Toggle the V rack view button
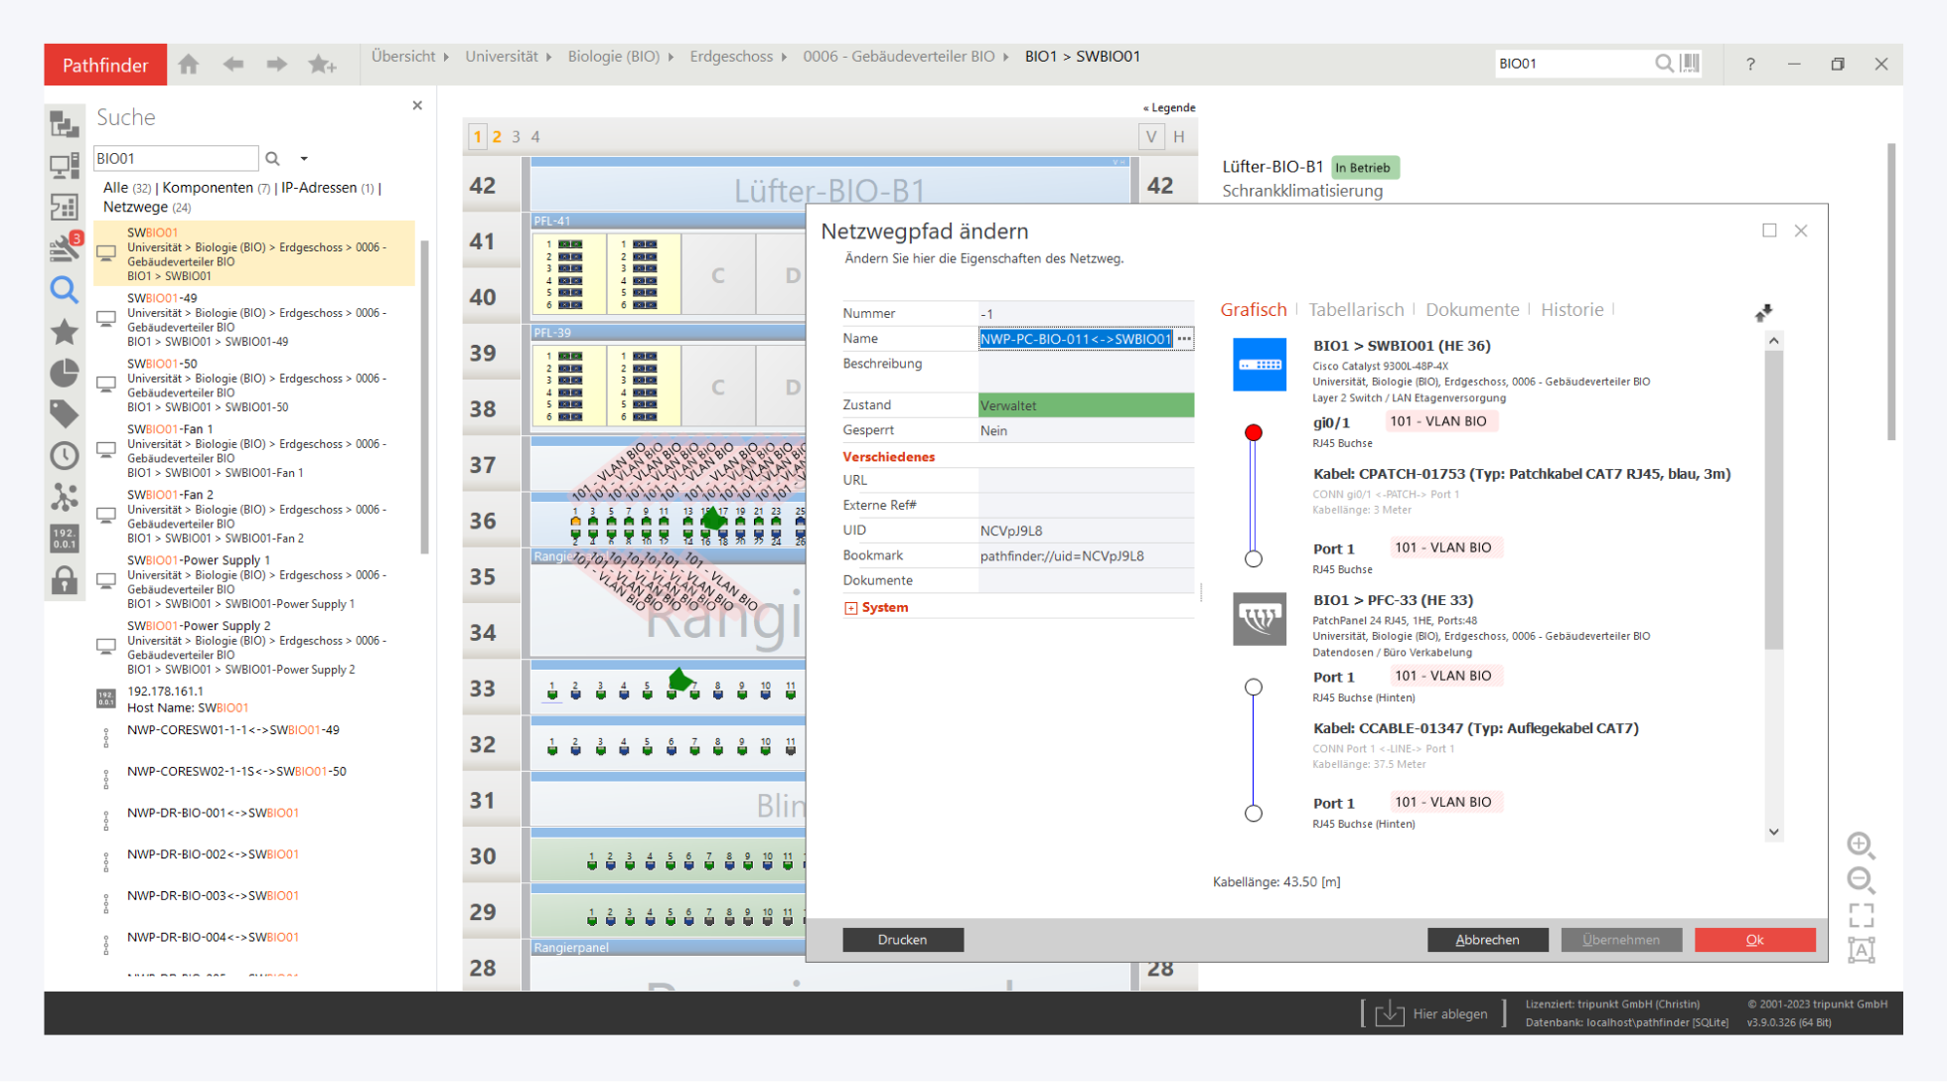The height and width of the screenshot is (1082, 1947). [1150, 137]
